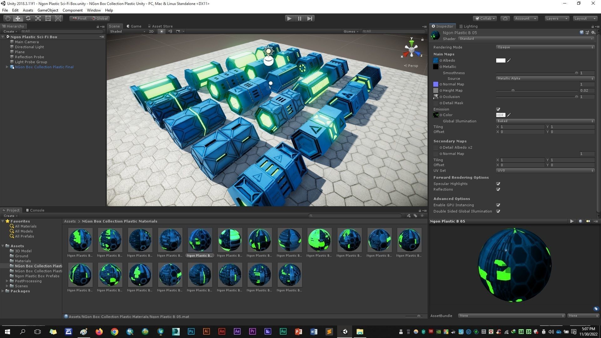Expand NGon Box Collection Plastic Final object
The height and width of the screenshot is (338, 601).
pyautogui.click(x=7, y=67)
